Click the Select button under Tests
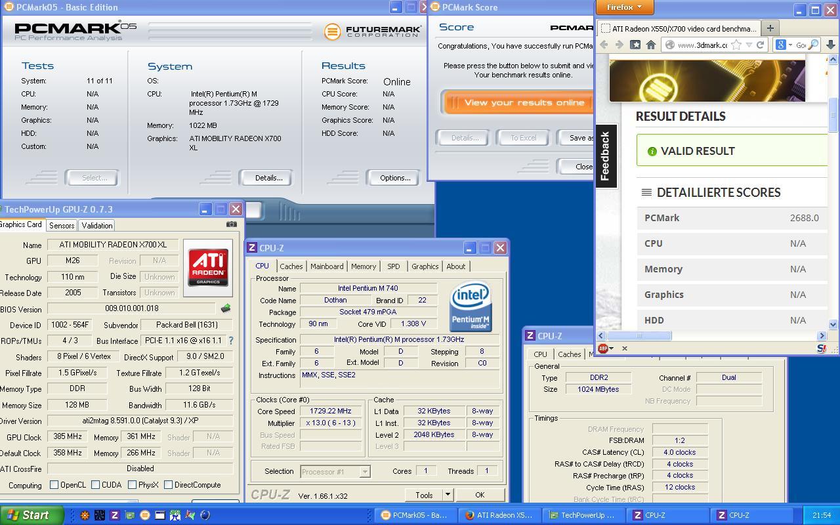 click(x=91, y=178)
